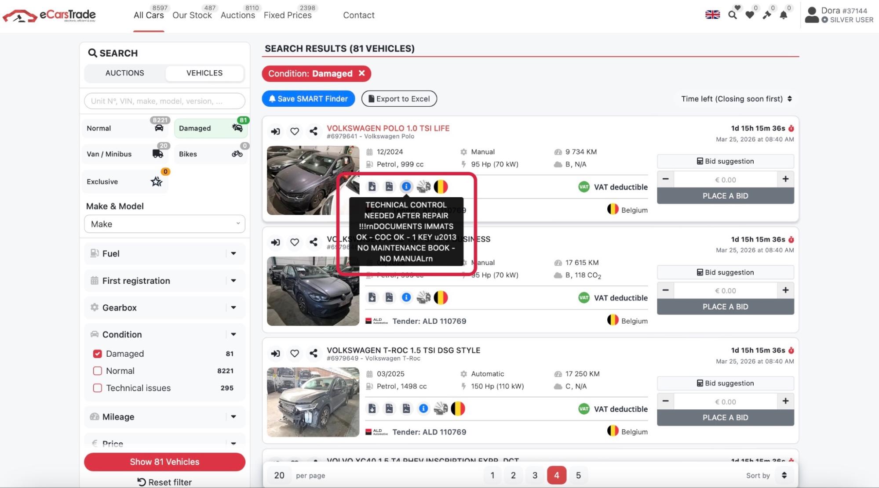Open the Make dropdown

point(164,224)
